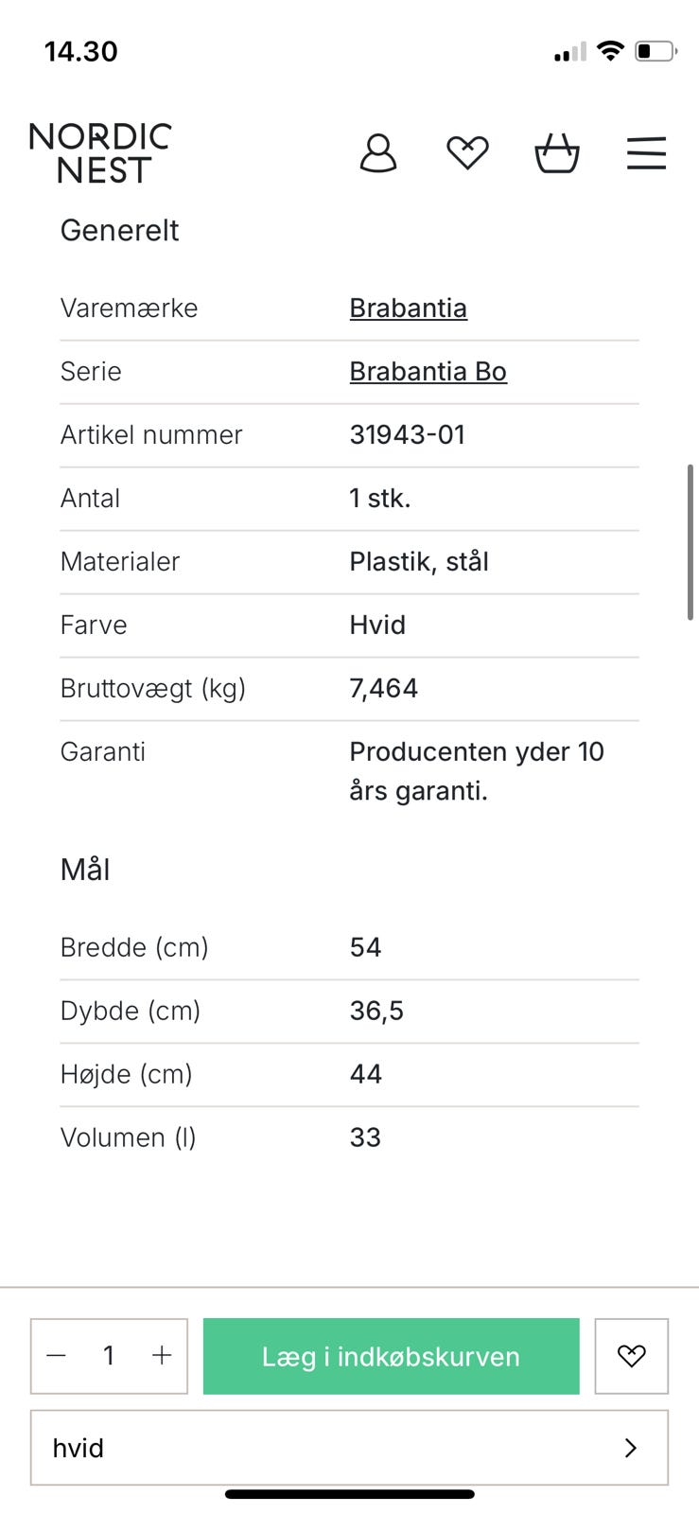
Task: Open the hamburger menu
Action: (647, 153)
